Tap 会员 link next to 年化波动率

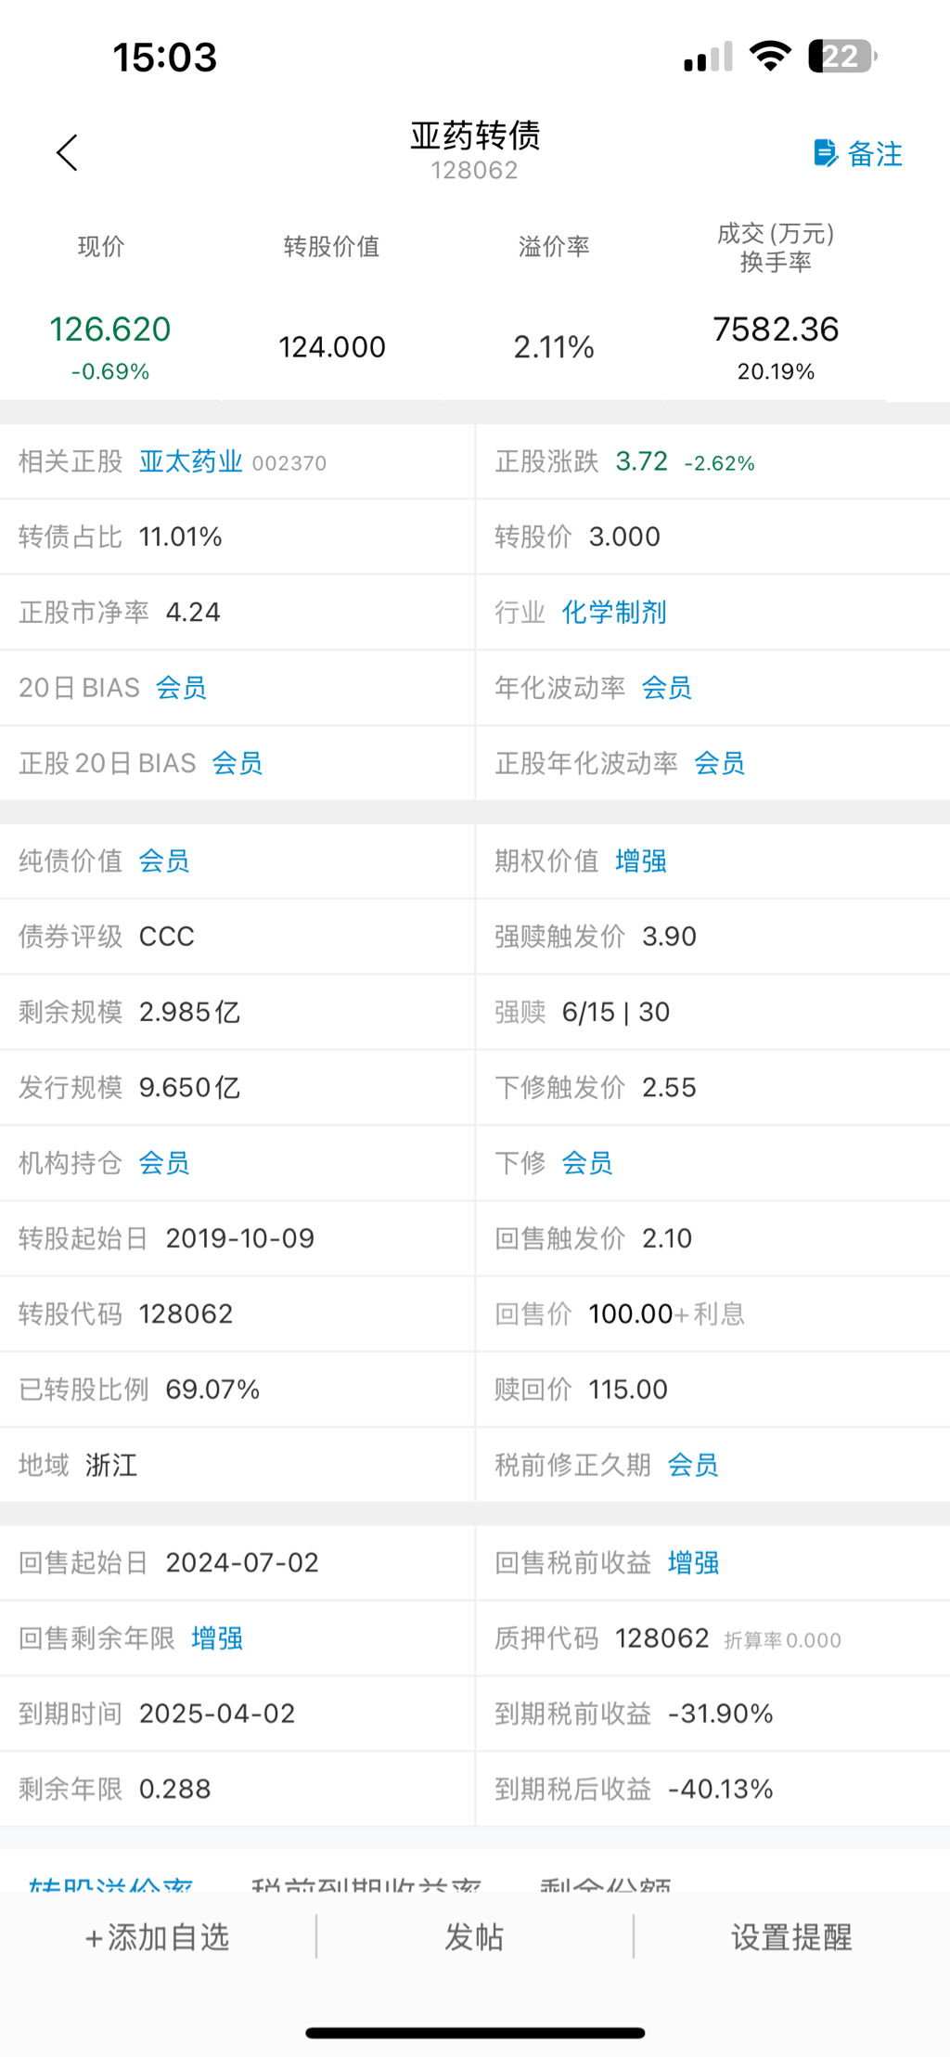point(667,688)
